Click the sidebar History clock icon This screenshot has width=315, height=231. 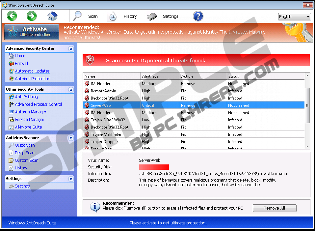click(x=11, y=168)
